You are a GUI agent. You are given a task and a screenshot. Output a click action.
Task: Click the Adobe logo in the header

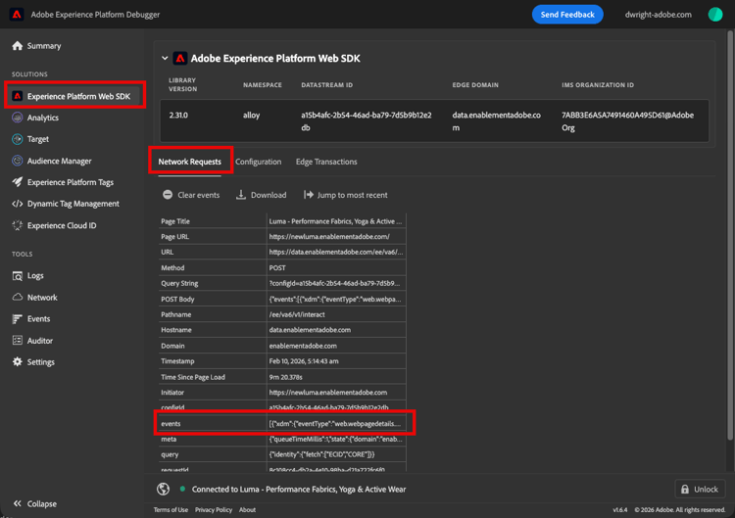tap(17, 15)
